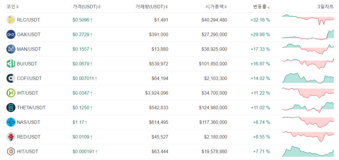
Task: Select the $0.5096 price value
Action: (x=81, y=20)
